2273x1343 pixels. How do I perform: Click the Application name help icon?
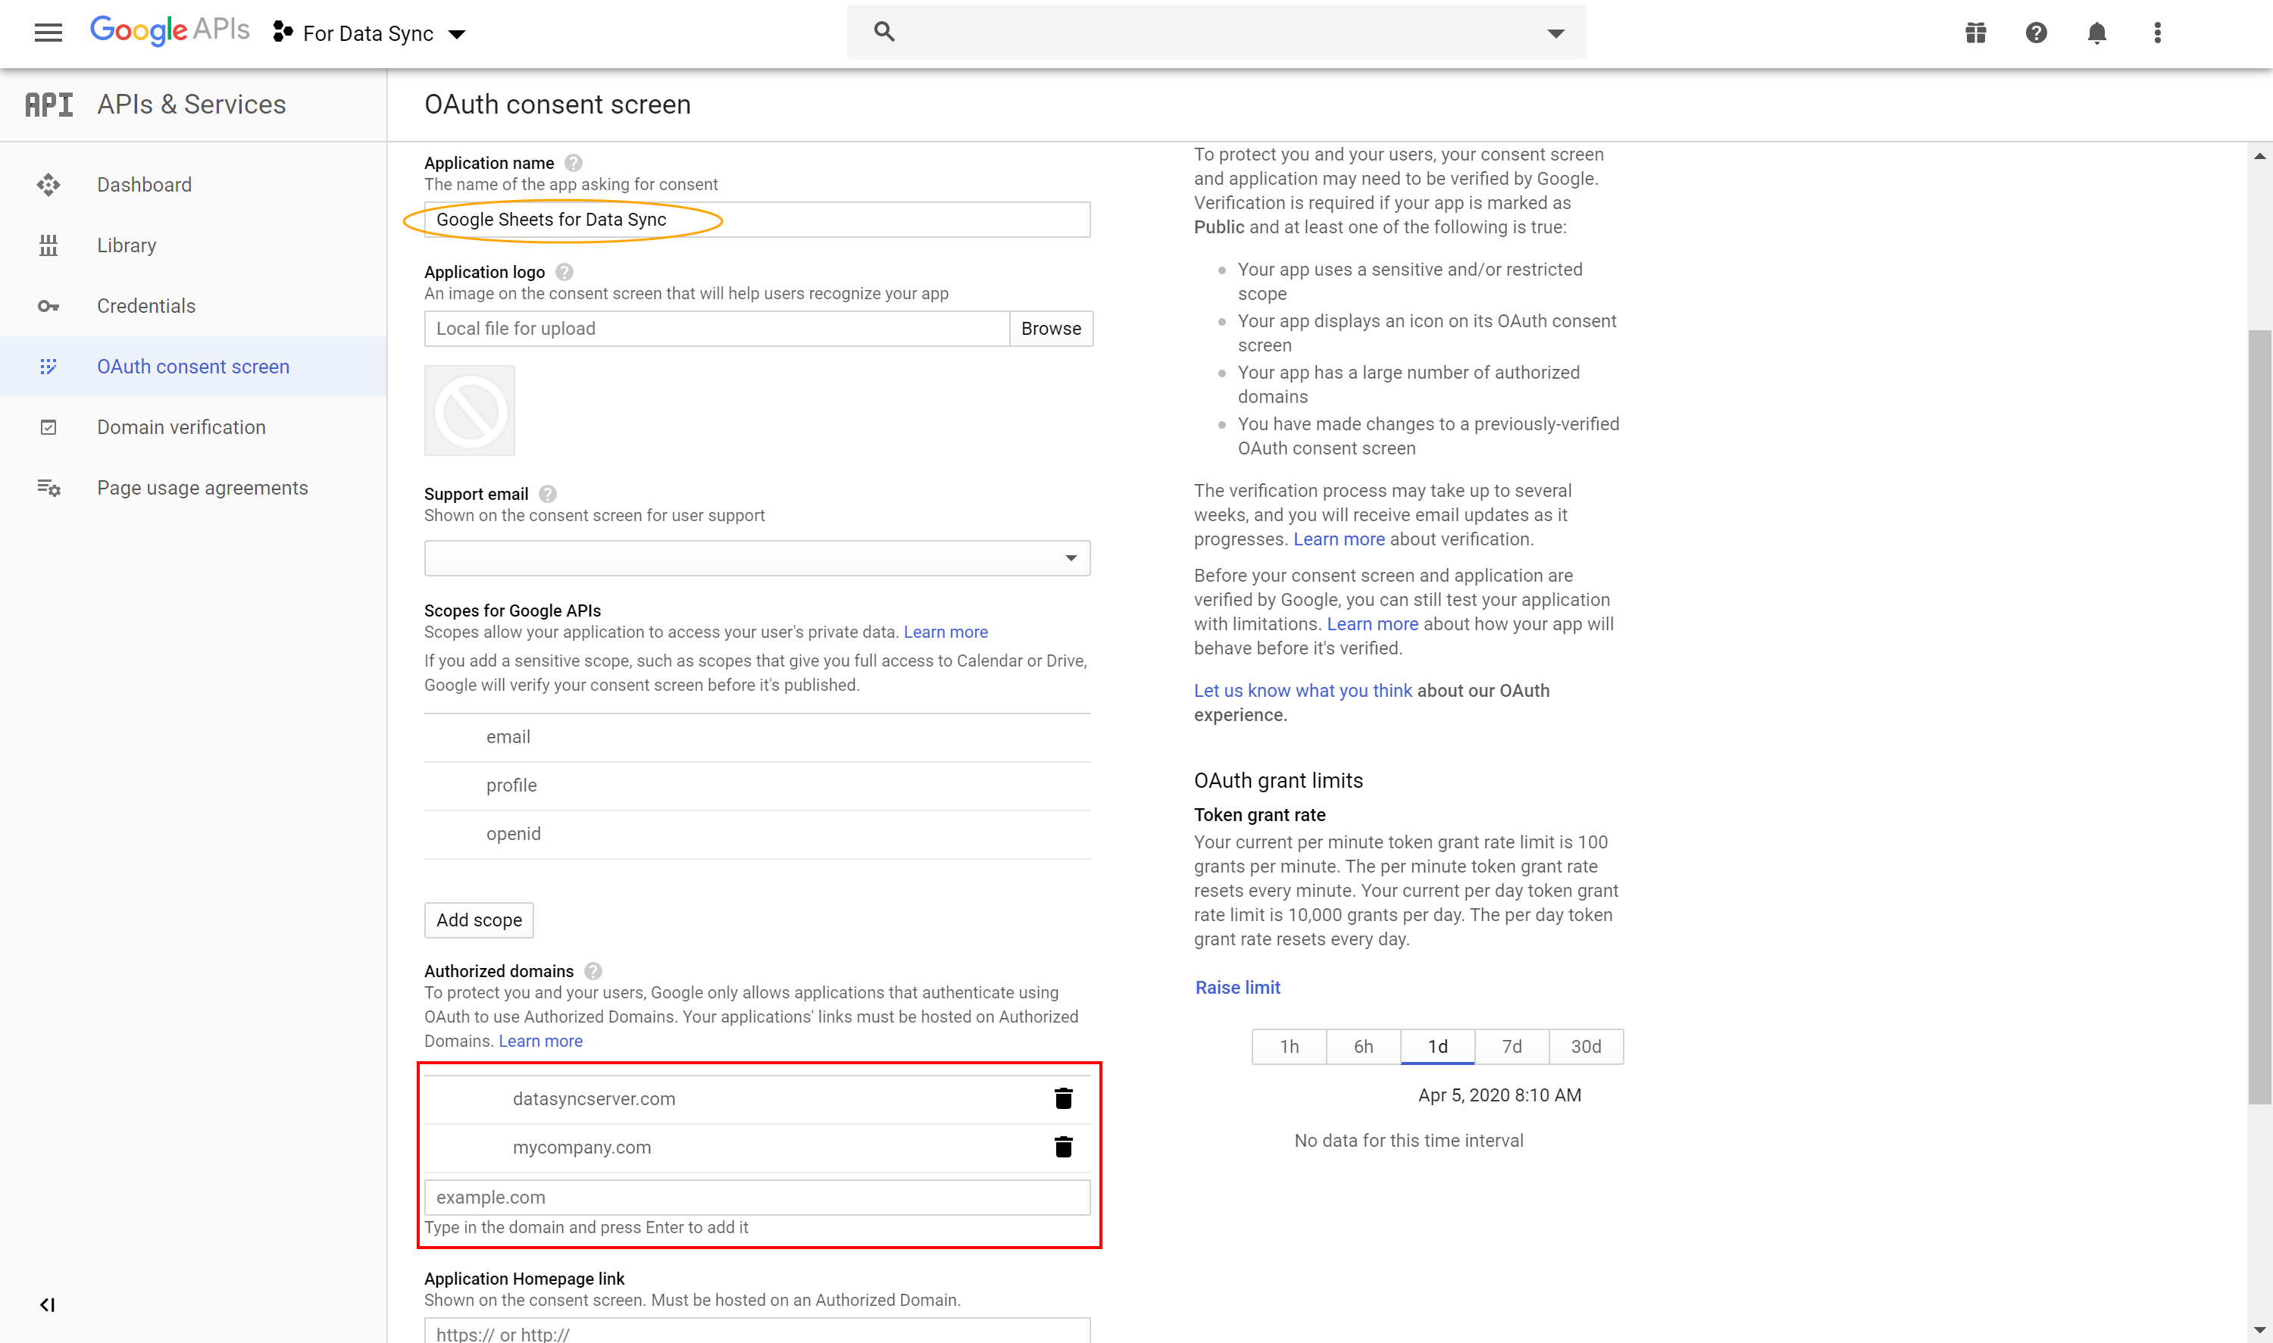tap(573, 163)
